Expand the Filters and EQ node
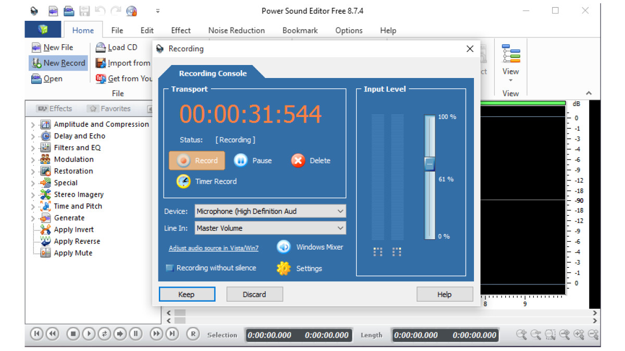Viewport: 625px width, 351px height. (x=33, y=148)
